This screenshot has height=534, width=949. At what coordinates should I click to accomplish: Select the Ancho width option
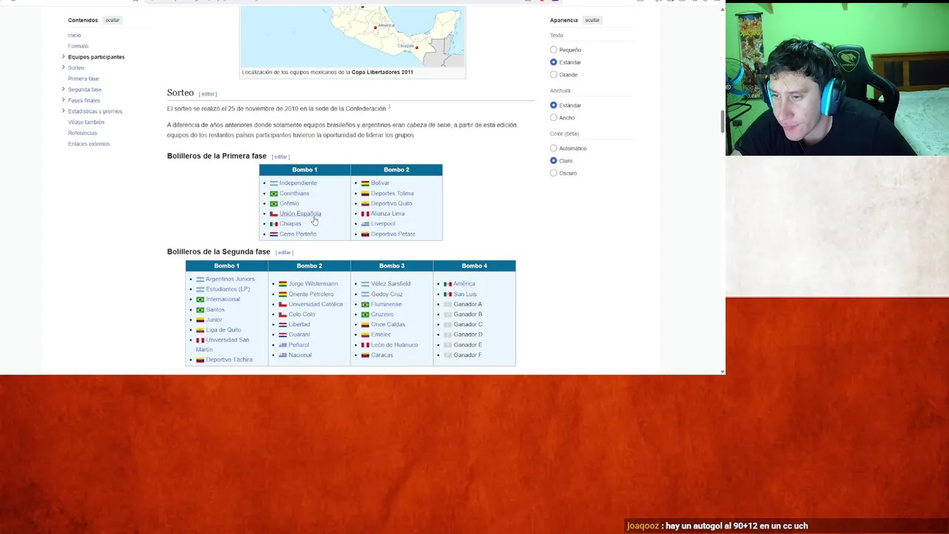click(553, 118)
